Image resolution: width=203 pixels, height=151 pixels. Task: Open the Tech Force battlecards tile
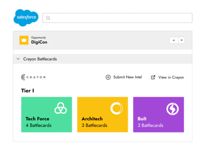click(47, 115)
